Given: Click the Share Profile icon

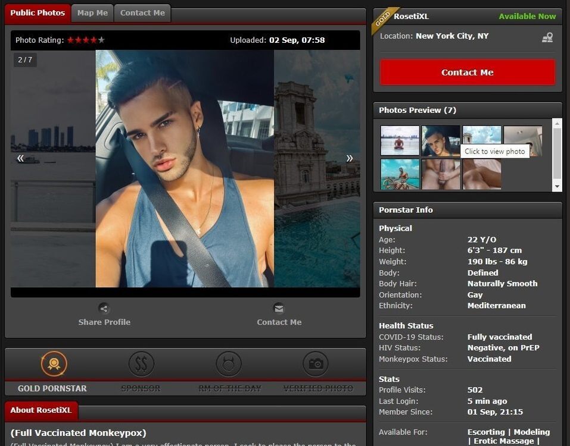Looking at the screenshot, I should tap(104, 308).
